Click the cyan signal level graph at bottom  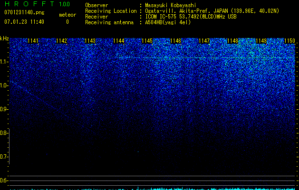152,189
